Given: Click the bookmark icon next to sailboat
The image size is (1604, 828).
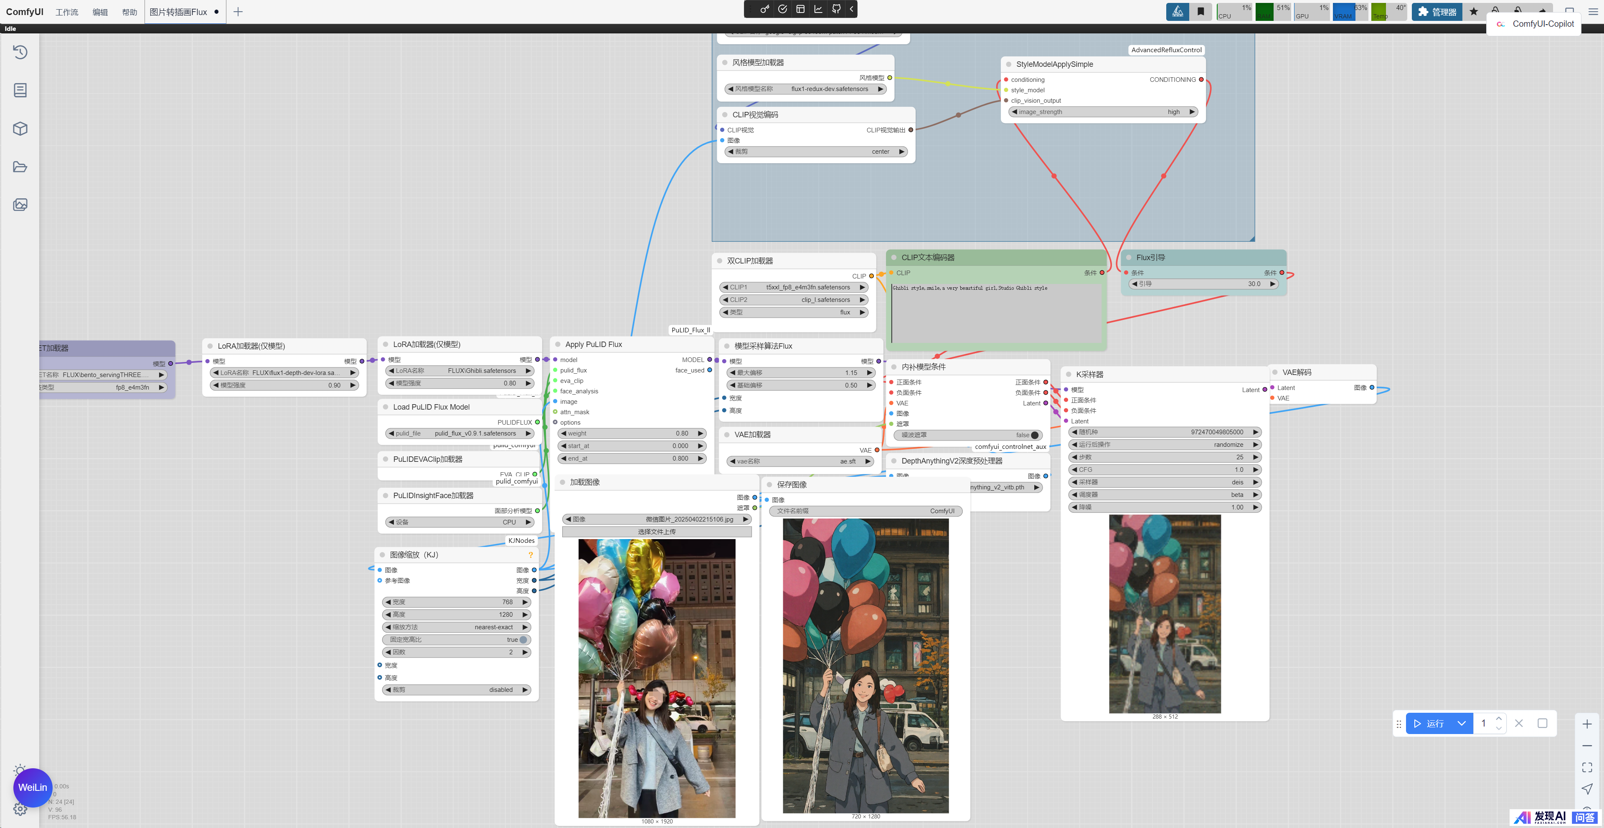Looking at the screenshot, I should click(1201, 12).
